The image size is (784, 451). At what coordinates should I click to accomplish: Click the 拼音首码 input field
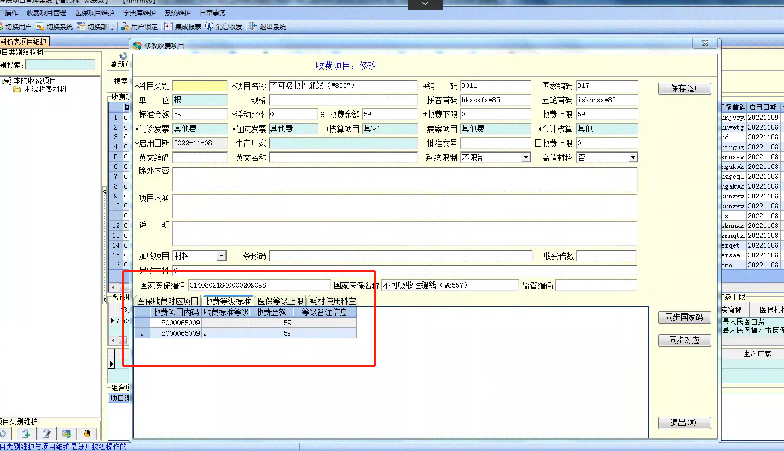click(495, 100)
